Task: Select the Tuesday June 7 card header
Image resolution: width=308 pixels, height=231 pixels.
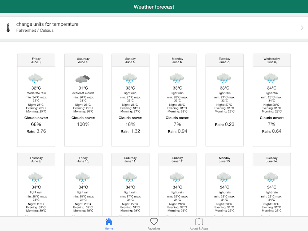Action: [225, 60]
